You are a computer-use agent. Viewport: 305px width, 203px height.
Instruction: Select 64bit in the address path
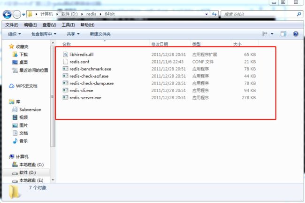tap(110, 14)
